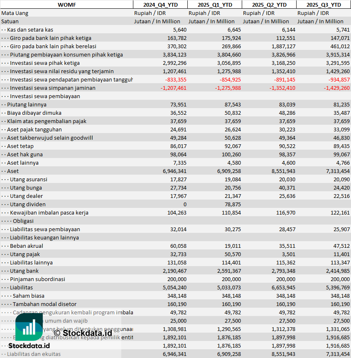Click Biaya dibayar dimuka label

point(34,113)
